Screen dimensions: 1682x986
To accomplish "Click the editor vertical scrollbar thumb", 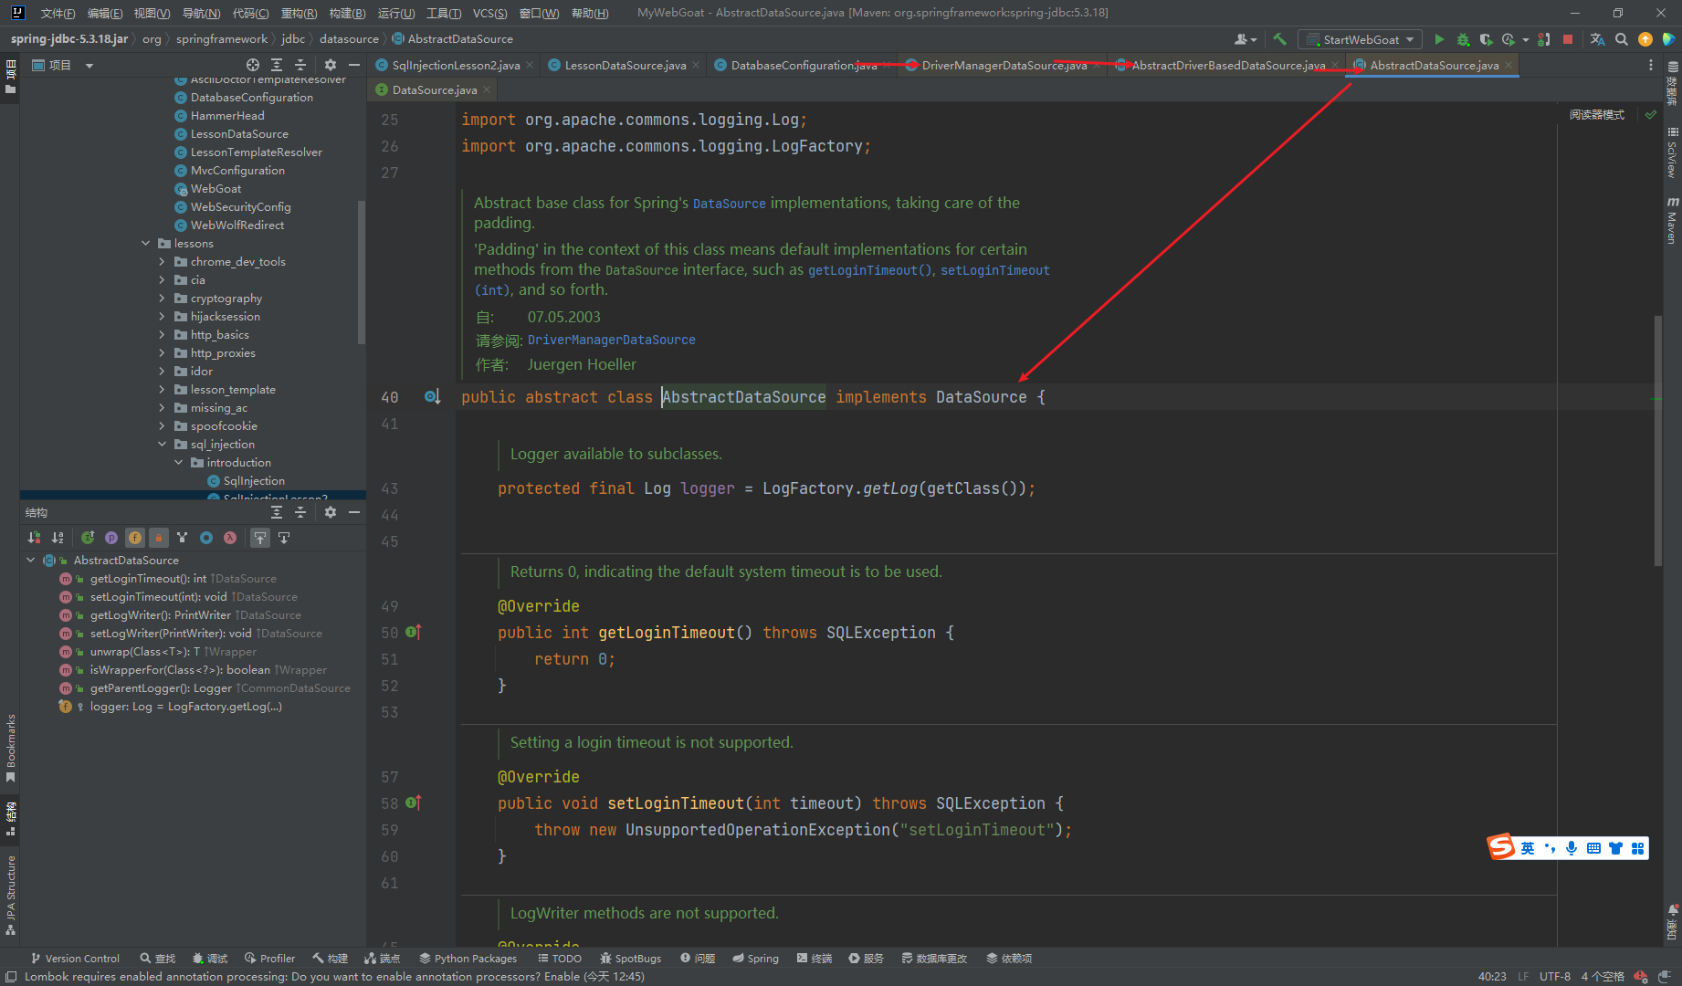I will click(1657, 441).
